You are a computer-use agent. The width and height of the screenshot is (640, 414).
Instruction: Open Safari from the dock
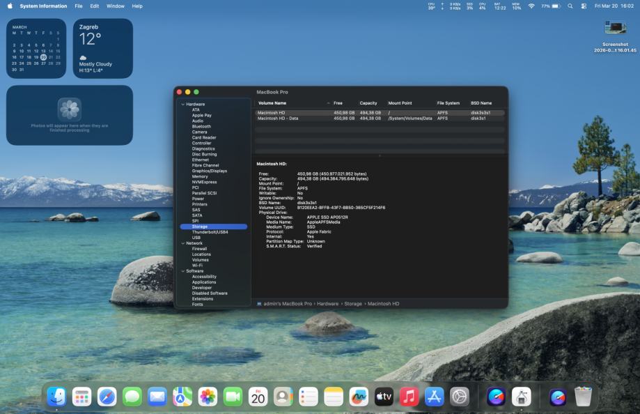107,397
